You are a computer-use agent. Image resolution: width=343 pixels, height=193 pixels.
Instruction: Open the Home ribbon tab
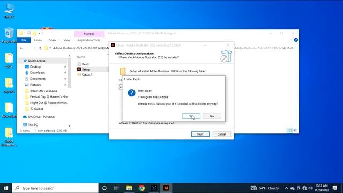38,40
